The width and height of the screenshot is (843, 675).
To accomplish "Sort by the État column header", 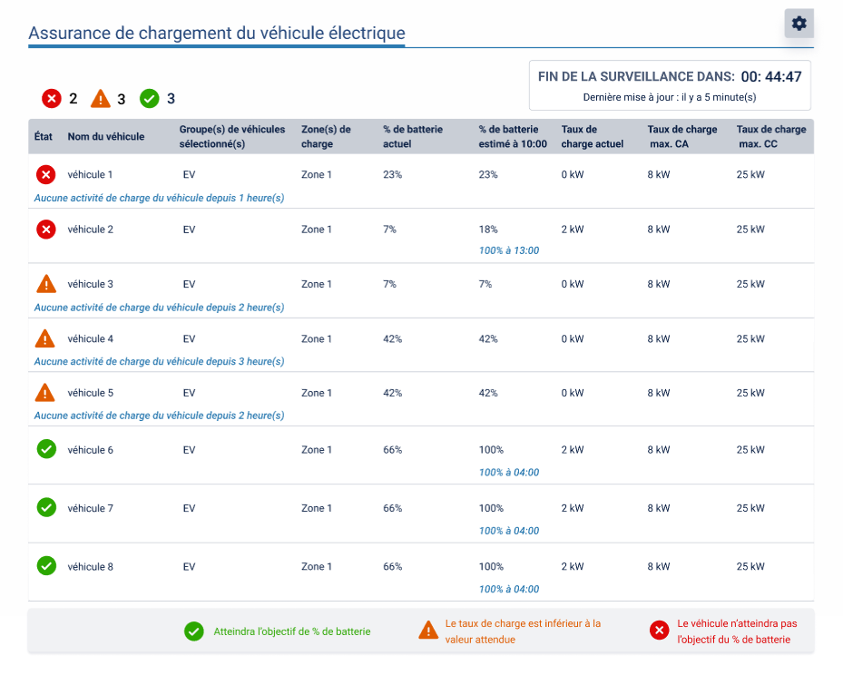I will (x=44, y=137).
